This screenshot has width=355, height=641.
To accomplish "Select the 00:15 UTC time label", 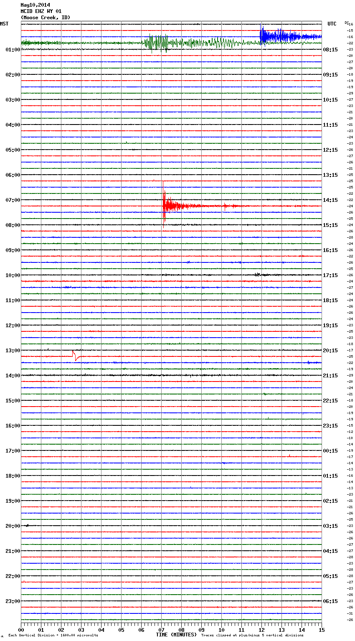I will [330, 451].
